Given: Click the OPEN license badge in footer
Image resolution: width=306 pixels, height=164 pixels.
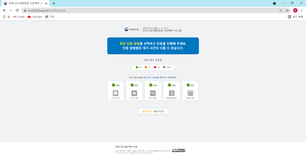Looking at the screenshot, I should click(x=178, y=150).
